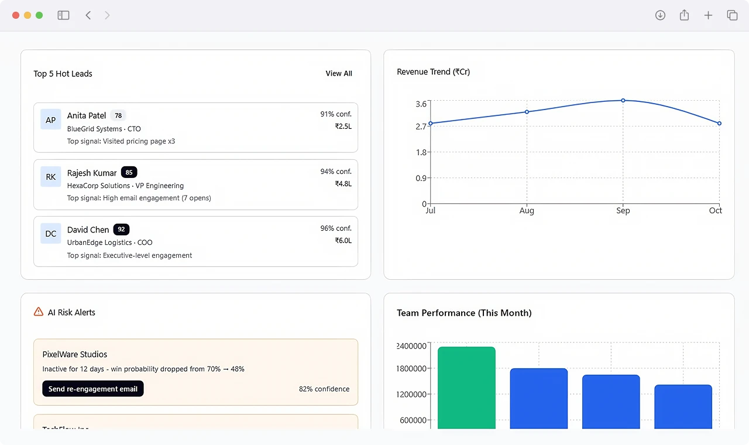Open a new tab with plus icon
Image resolution: width=749 pixels, height=445 pixels.
[708, 15]
